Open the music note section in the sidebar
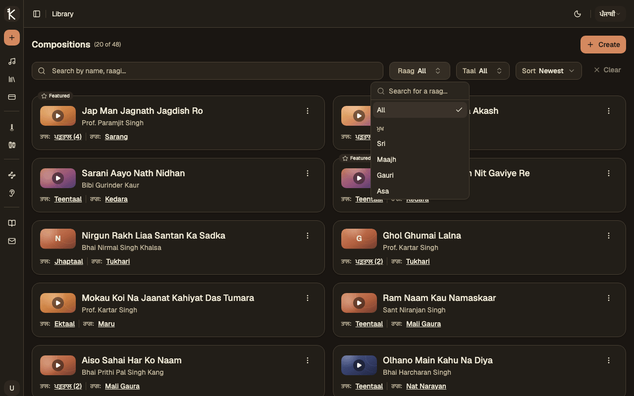The width and height of the screenshot is (634, 396). tap(12, 61)
